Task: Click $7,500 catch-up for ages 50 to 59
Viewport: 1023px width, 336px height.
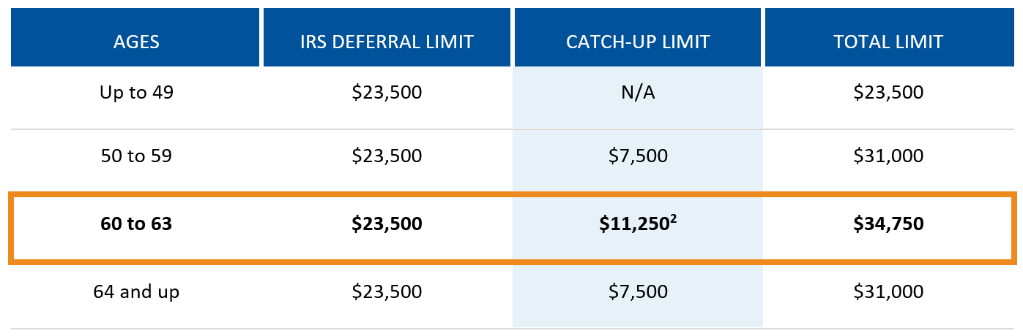Action: 638,156
